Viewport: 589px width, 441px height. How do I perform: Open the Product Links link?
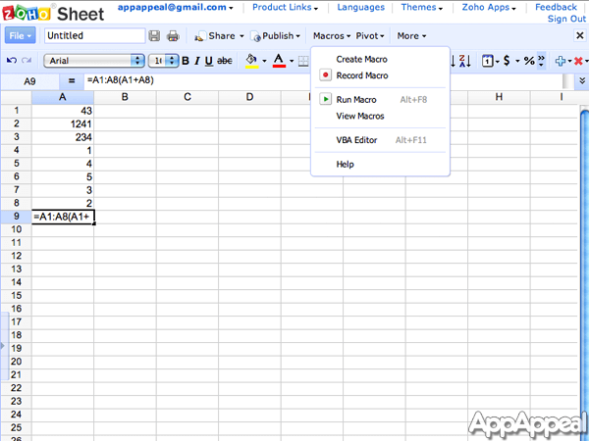click(x=285, y=7)
